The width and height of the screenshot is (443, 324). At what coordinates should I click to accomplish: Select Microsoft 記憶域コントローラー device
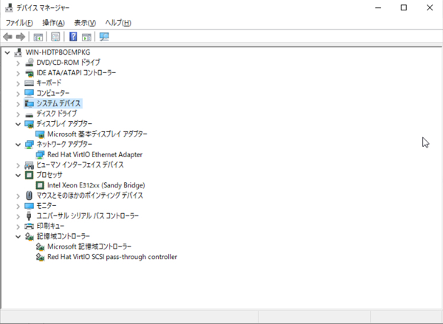click(x=89, y=247)
